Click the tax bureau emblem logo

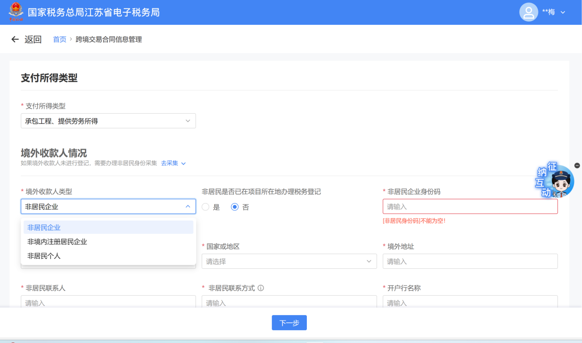(16, 12)
